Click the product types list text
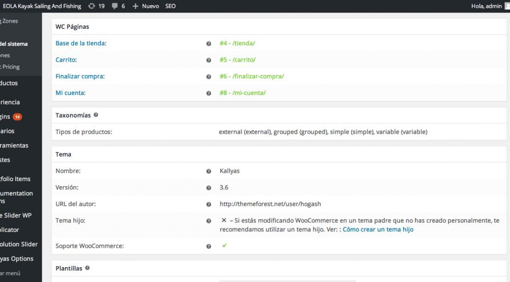Viewport: 510px width, 282px height. point(323,132)
